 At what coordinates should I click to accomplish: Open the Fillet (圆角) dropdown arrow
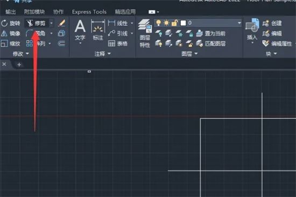click(x=51, y=33)
